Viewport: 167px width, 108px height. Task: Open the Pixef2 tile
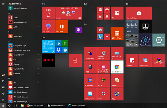click(103, 94)
